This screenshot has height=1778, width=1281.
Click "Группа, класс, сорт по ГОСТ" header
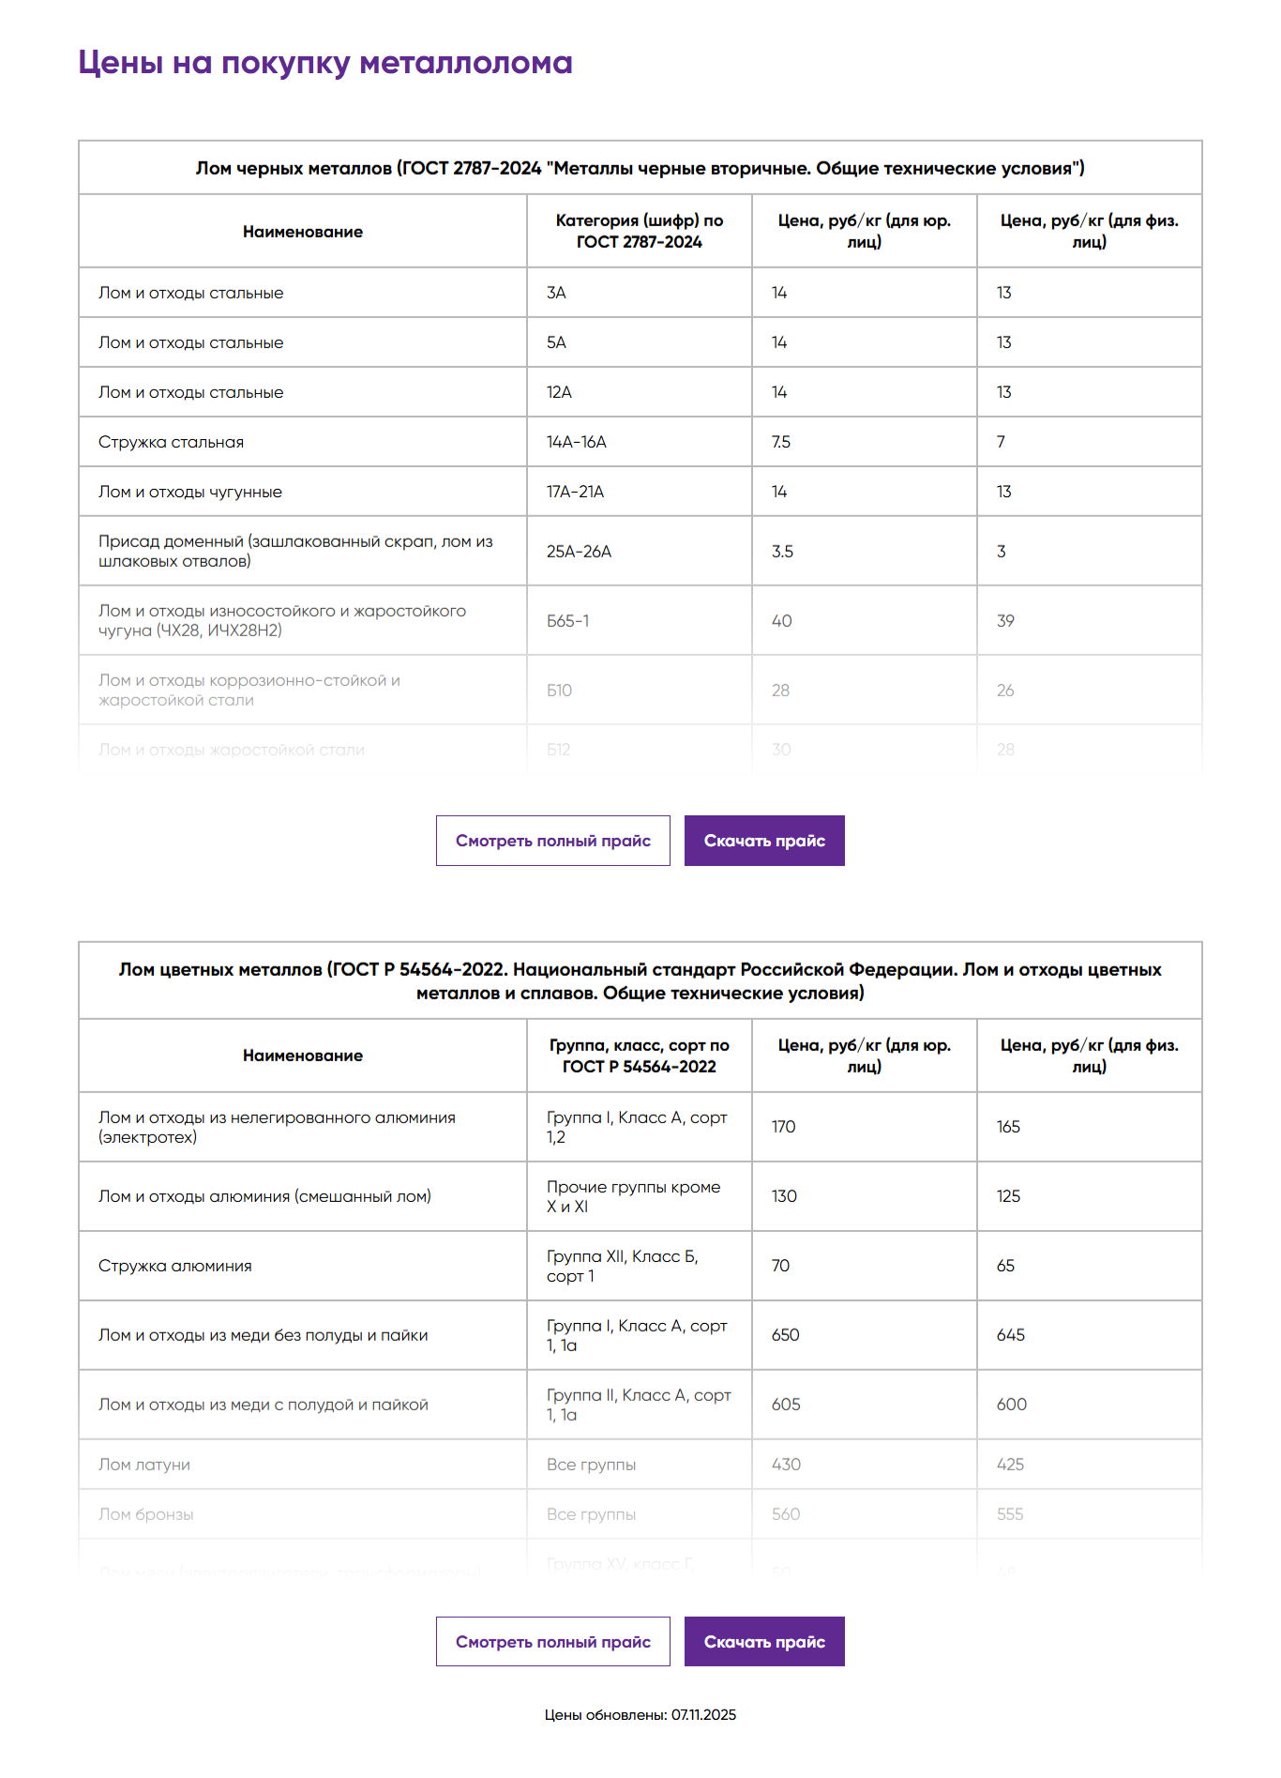pos(639,1056)
